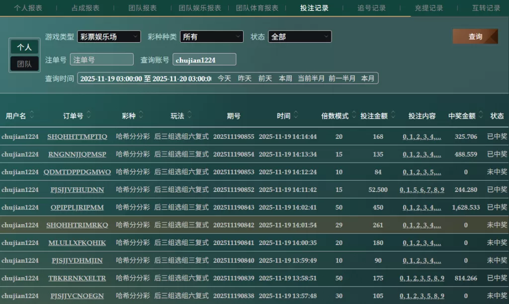Sort by 投注金额 sort icon
Viewport: 509px width, 304px height.
[393, 116]
